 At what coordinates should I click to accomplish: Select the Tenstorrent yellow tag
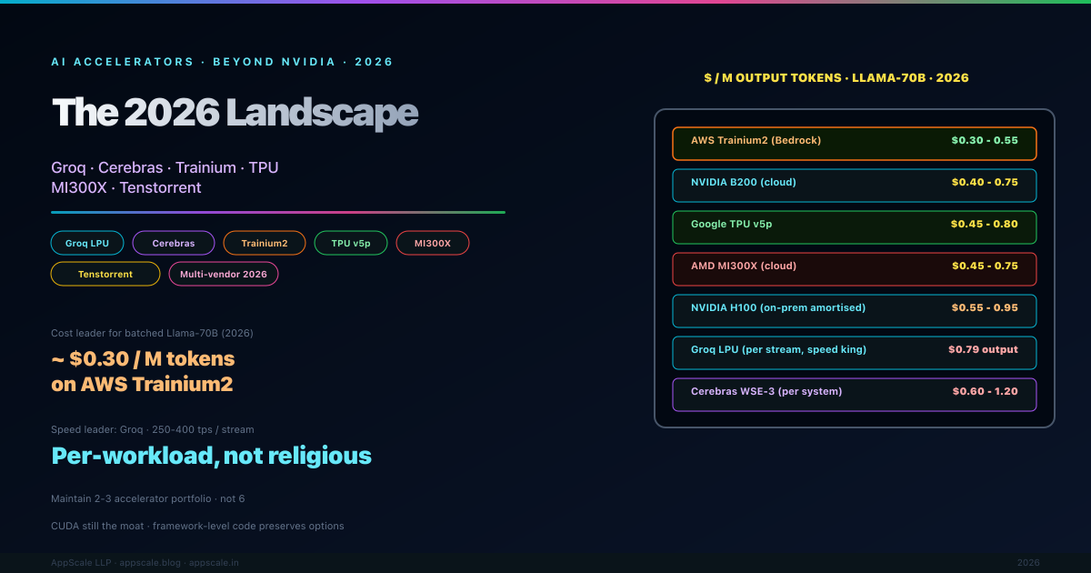(x=105, y=274)
